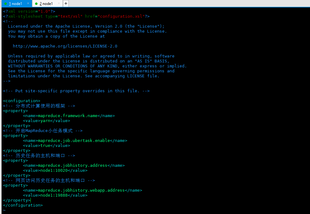
Task: Click 'you may not use this file' line
Action: [87, 31]
